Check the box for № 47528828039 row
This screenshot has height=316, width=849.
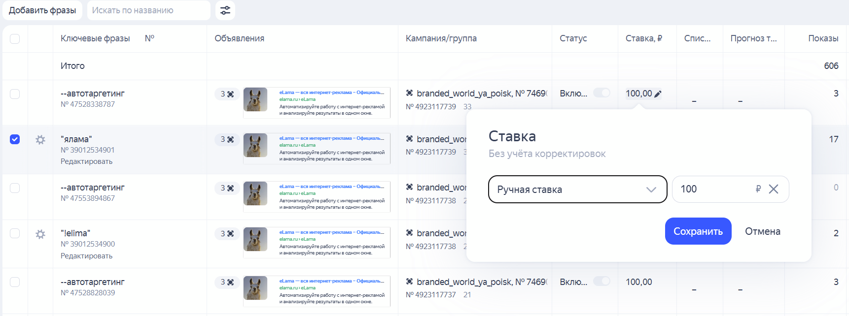(x=15, y=282)
